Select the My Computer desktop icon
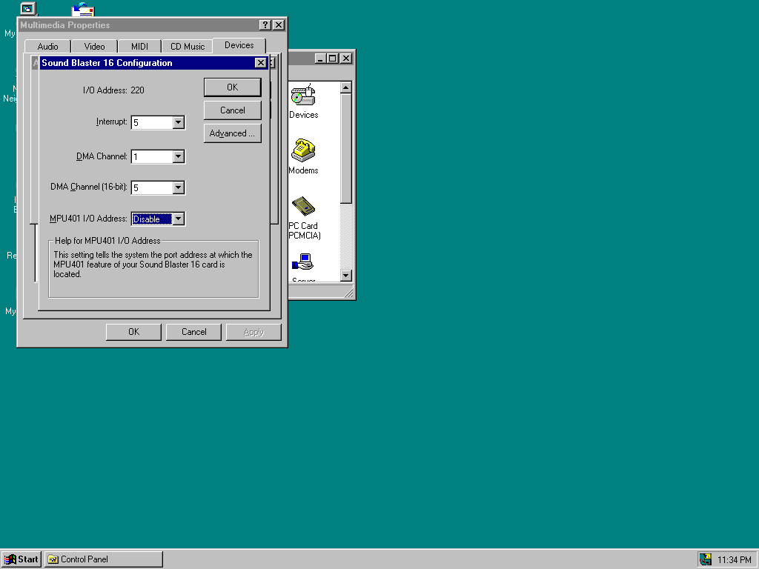This screenshot has width=759, height=569. pyautogui.click(x=27, y=9)
